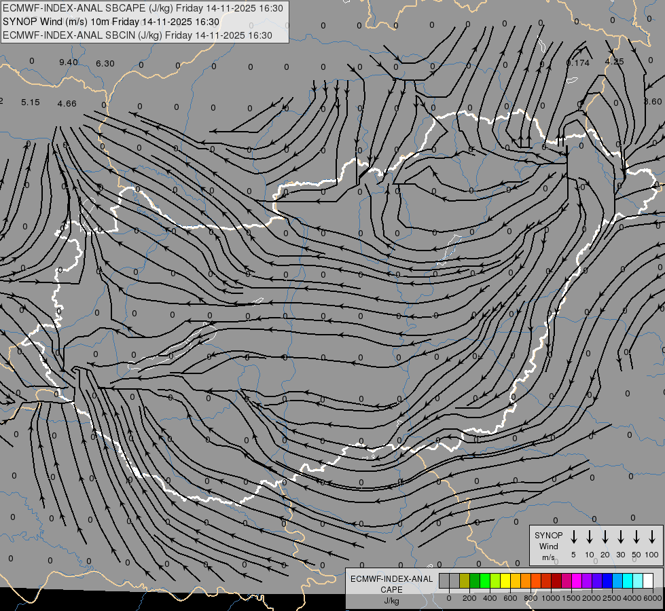Viewport: 665px width, 611px height.
Task: Pick the bright green CAPE legend swatch
Action: click(485, 580)
